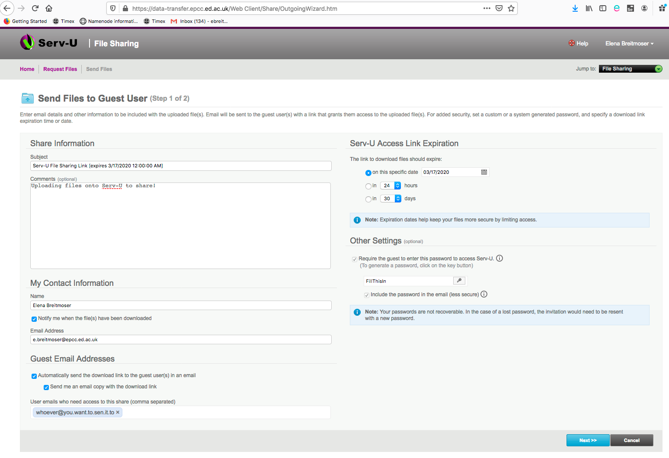Image resolution: width=669 pixels, height=458 pixels.
Task: Click the Email Address input field
Action: pos(181,339)
